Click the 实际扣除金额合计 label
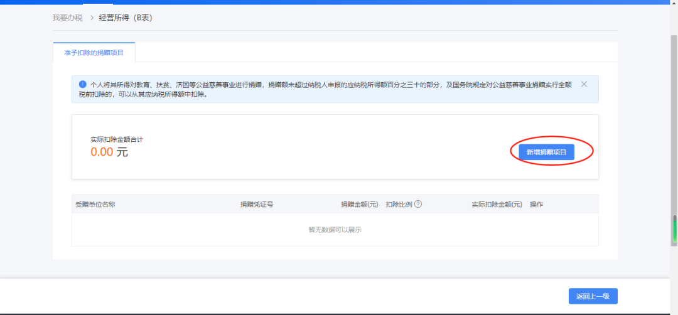Image resolution: width=678 pixels, height=315 pixels. [117, 139]
